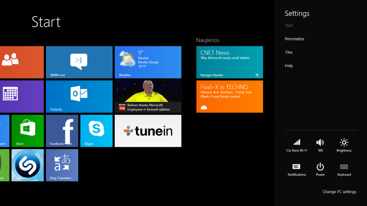Open the Windows Store tile

point(27,130)
